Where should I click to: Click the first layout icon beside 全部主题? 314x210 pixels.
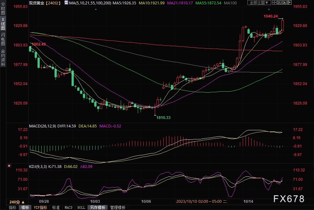point(275,3)
